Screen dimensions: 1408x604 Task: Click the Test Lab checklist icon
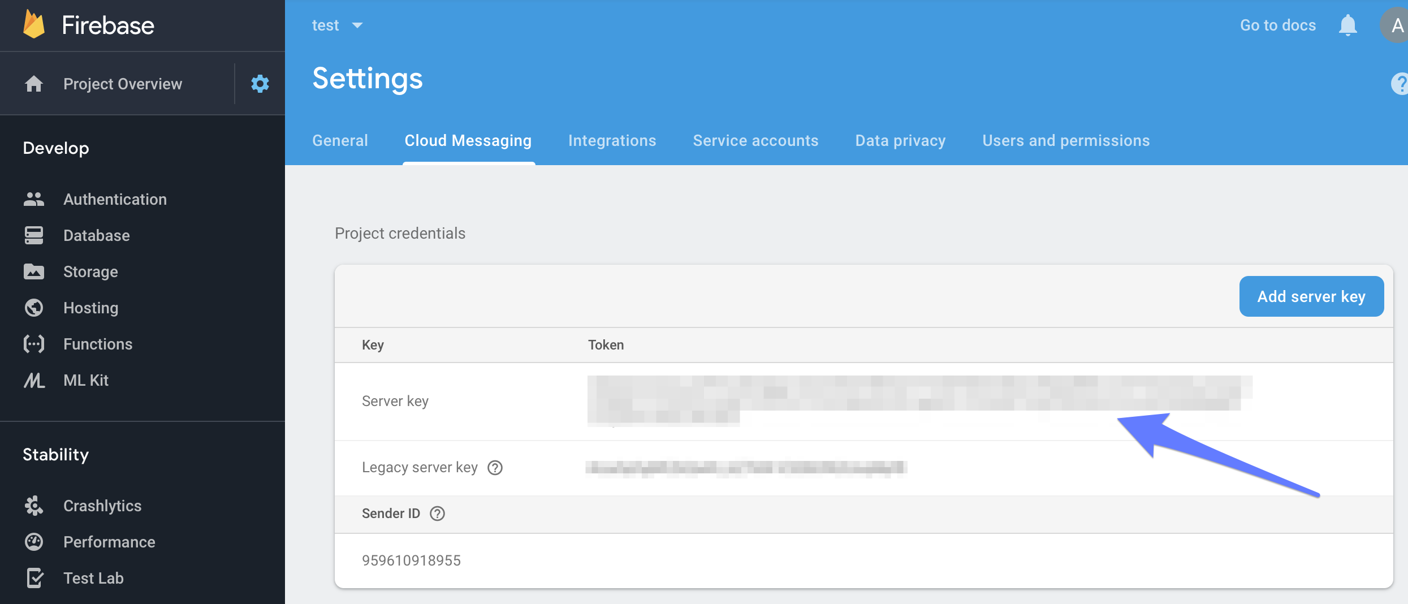click(34, 578)
